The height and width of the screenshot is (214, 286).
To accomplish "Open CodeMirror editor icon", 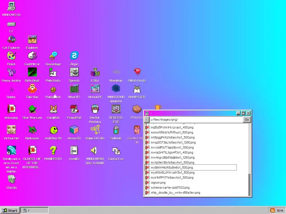I will click(32, 56).
